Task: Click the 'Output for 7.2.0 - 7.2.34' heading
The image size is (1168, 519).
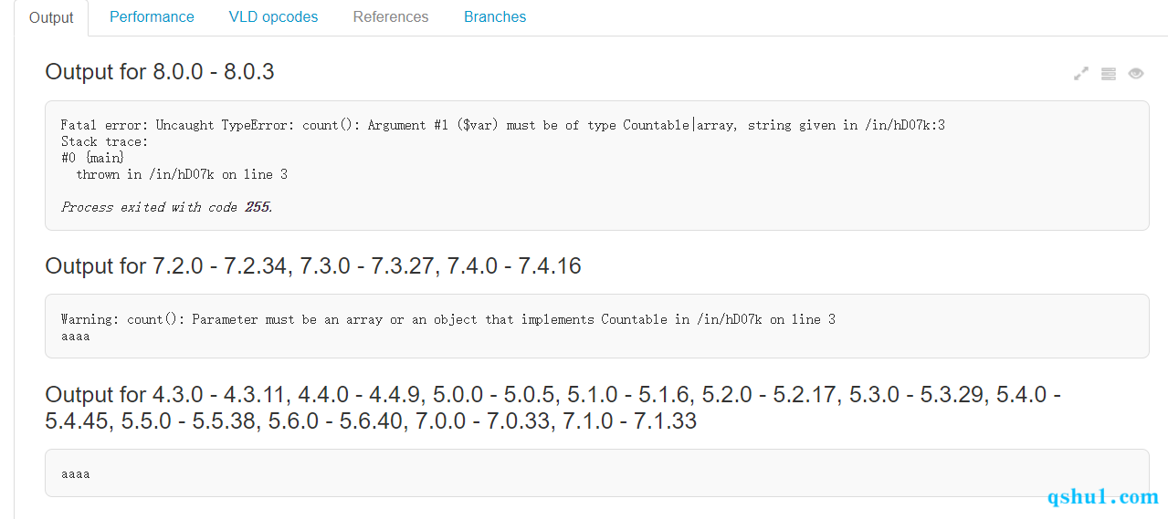Action: (x=313, y=266)
